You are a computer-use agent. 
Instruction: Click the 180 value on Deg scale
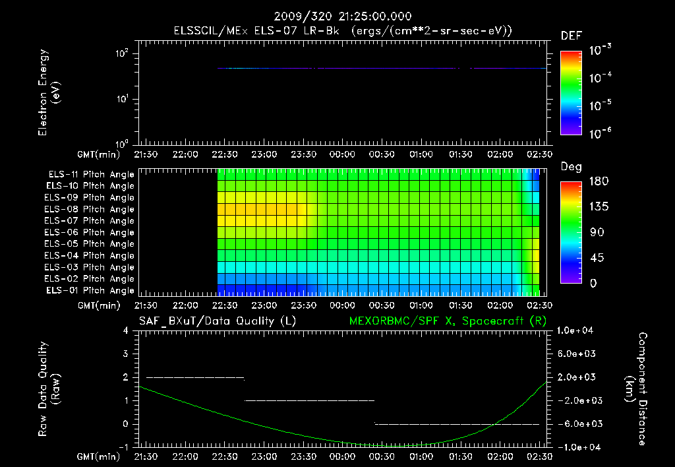coord(599,181)
